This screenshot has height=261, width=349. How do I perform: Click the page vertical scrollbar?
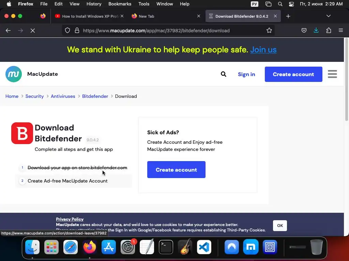click(346, 80)
